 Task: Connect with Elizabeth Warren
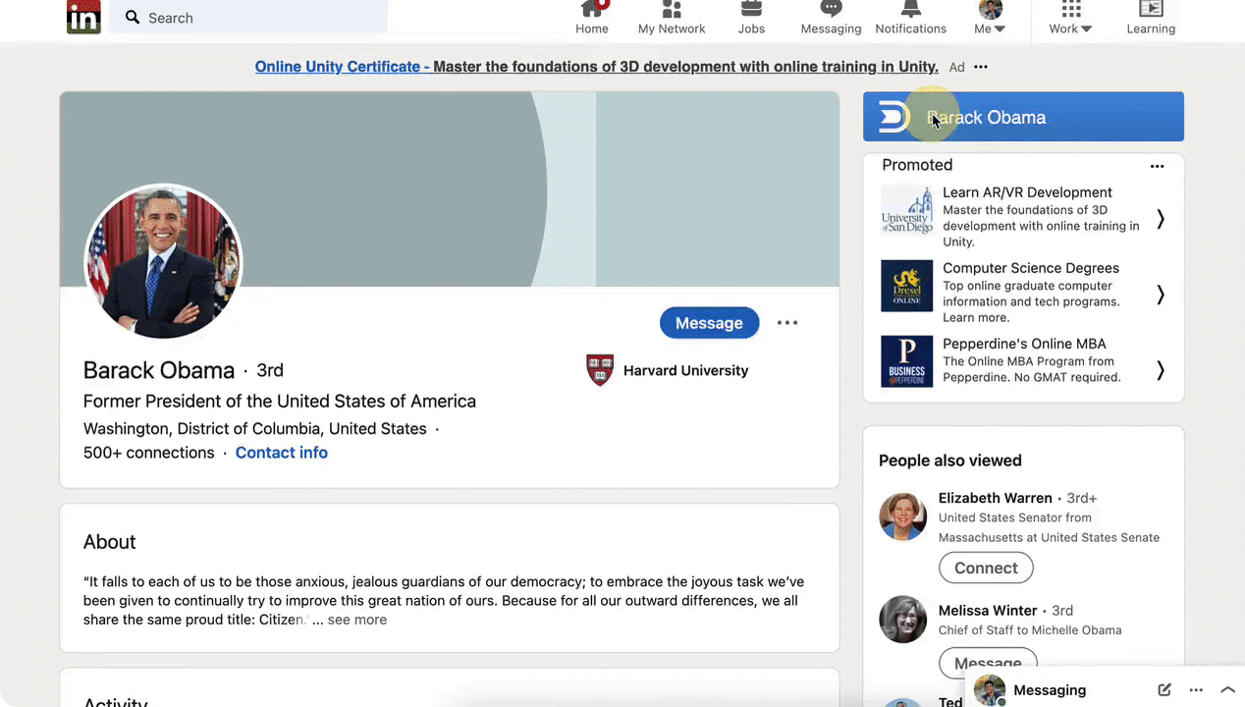986,568
